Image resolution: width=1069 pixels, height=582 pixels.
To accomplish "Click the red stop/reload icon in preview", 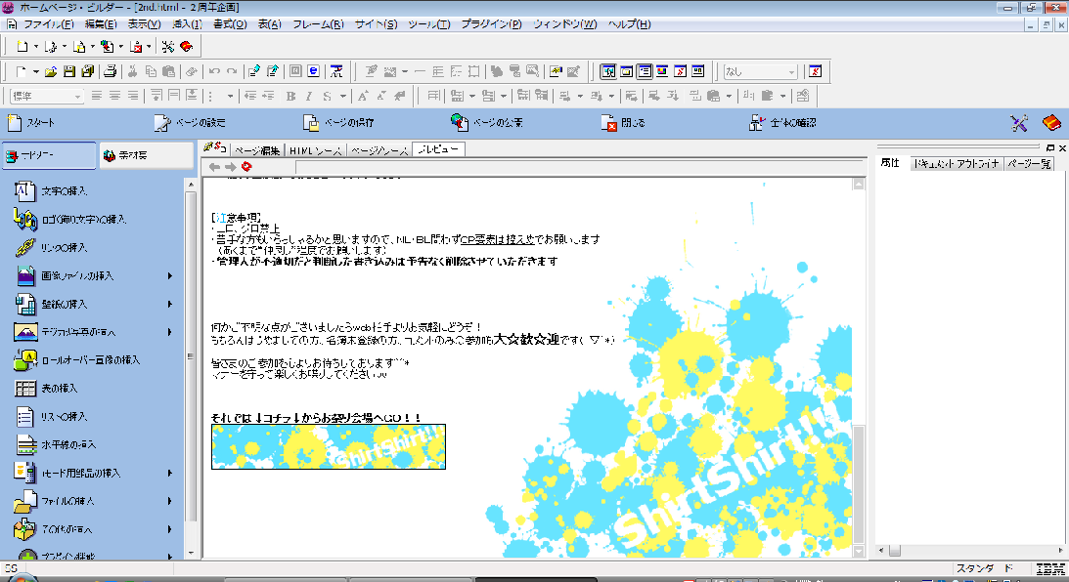I will [x=246, y=166].
